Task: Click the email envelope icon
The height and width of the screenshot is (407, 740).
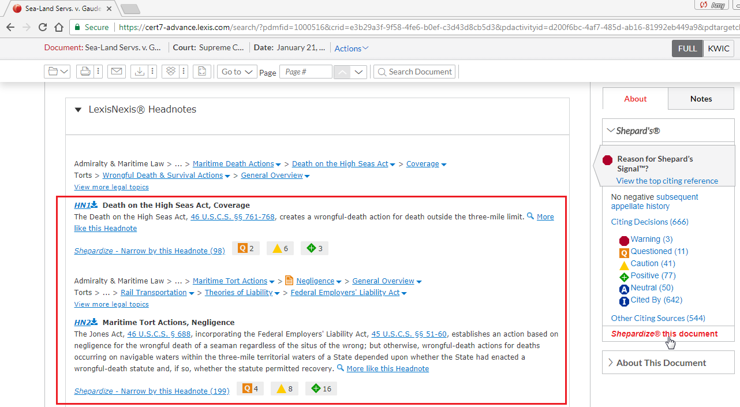Action: pyautogui.click(x=117, y=72)
